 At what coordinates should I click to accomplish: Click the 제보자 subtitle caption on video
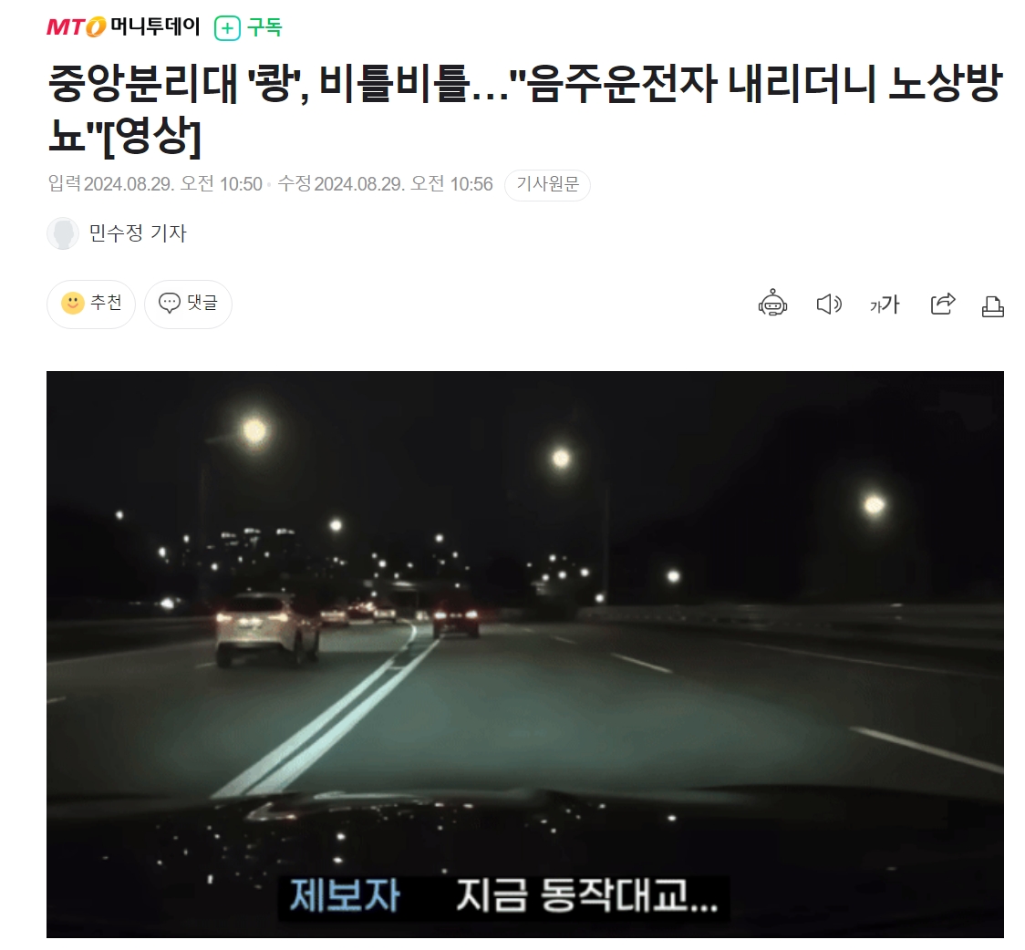click(345, 896)
